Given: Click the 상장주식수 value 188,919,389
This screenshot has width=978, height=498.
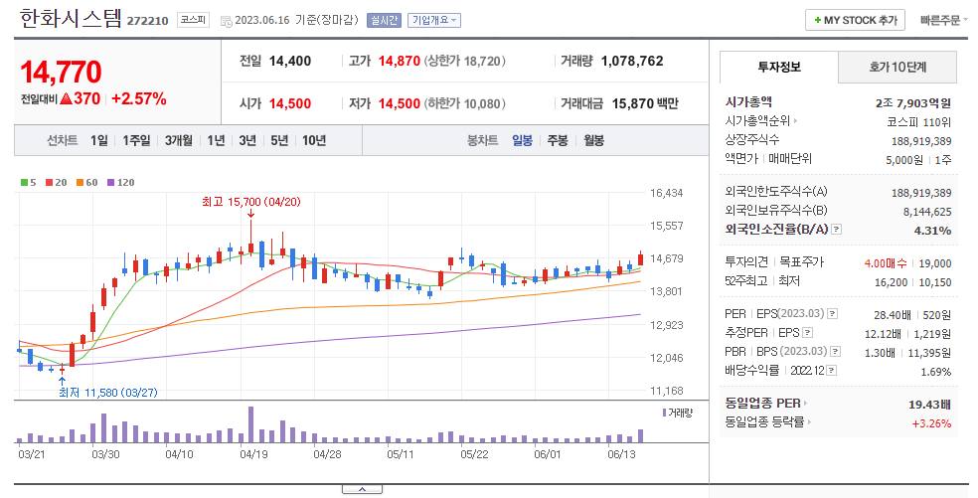Looking at the screenshot, I should pos(921,141).
